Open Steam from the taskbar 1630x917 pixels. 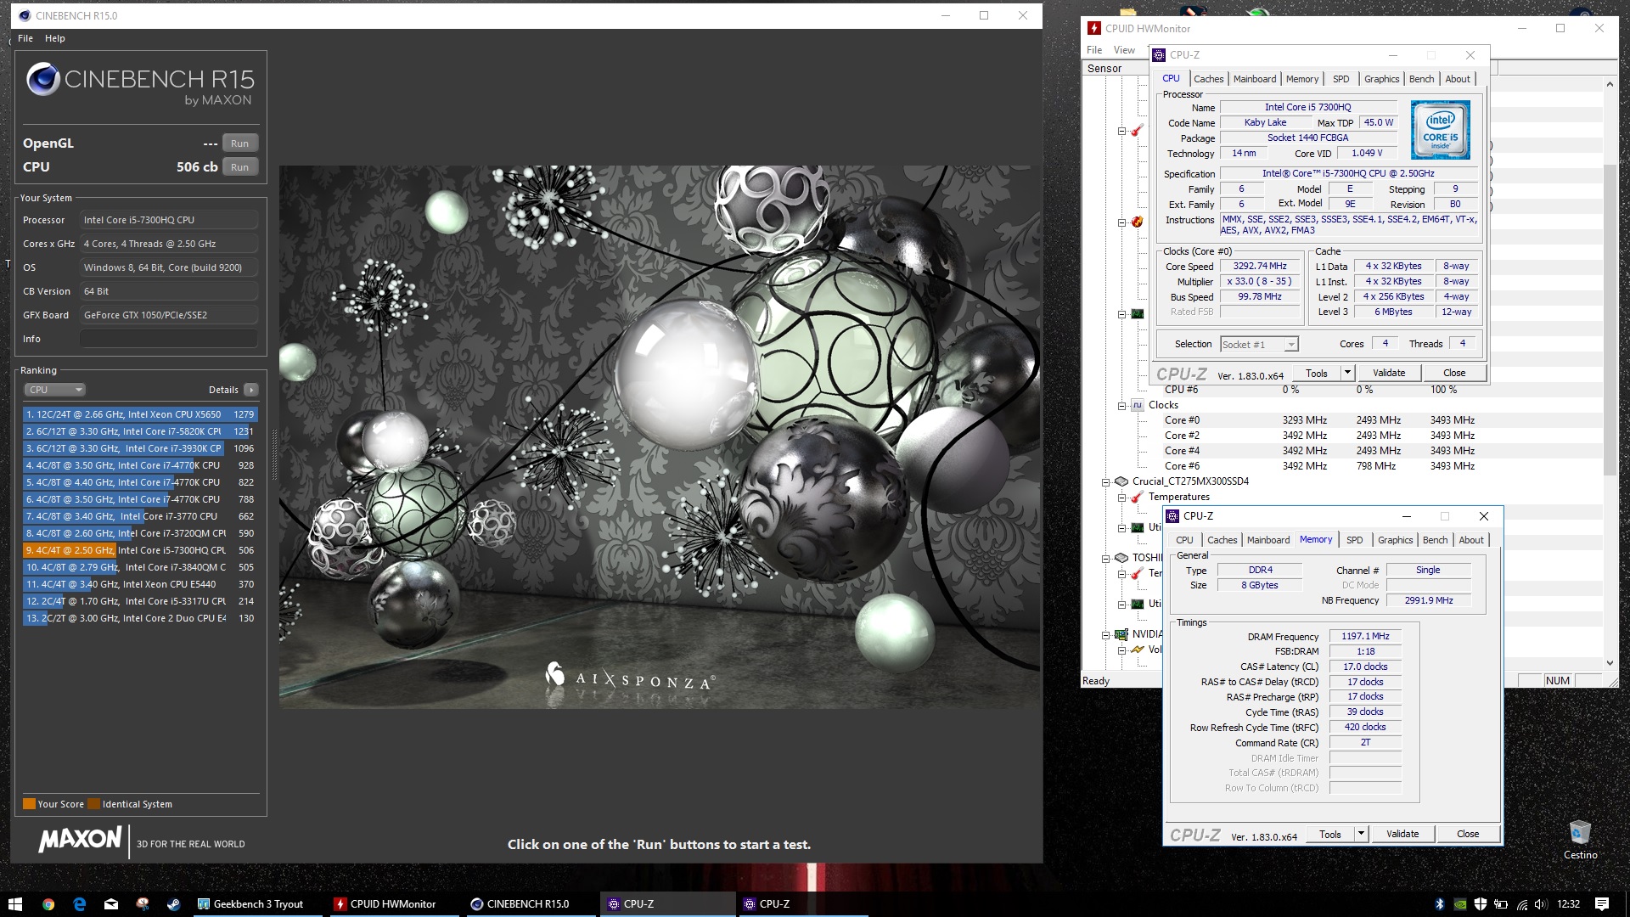(x=173, y=904)
